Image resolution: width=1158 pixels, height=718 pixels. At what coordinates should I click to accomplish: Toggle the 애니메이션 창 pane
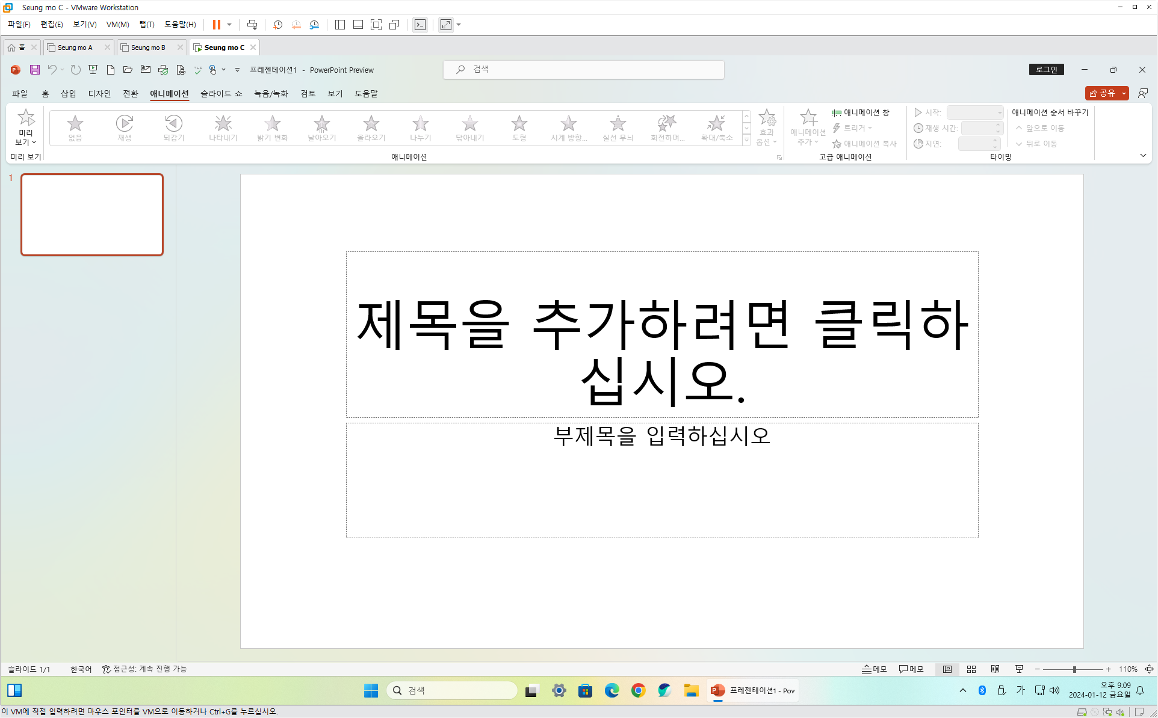(860, 112)
